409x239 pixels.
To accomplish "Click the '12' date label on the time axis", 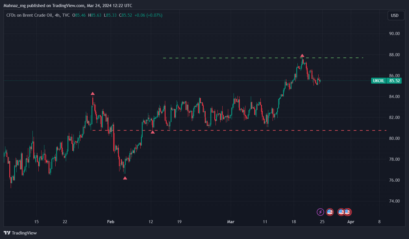I will [x=151, y=222].
